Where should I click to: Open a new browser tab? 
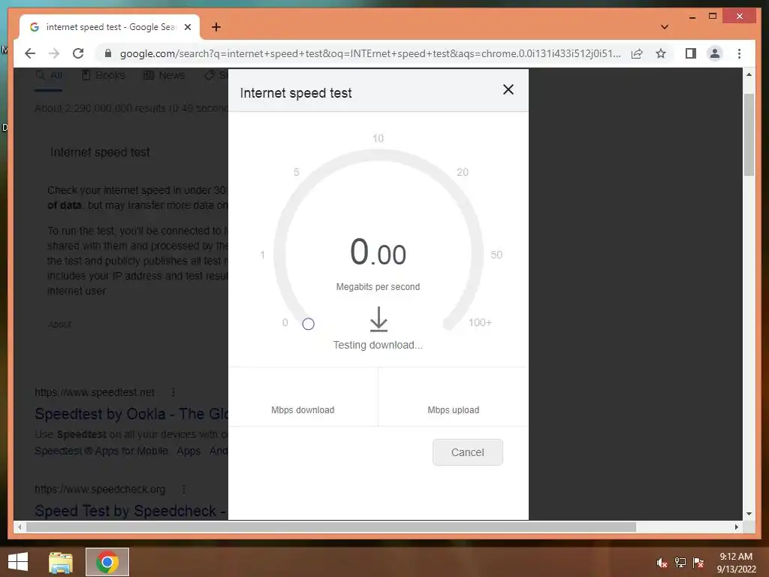[216, 27]
